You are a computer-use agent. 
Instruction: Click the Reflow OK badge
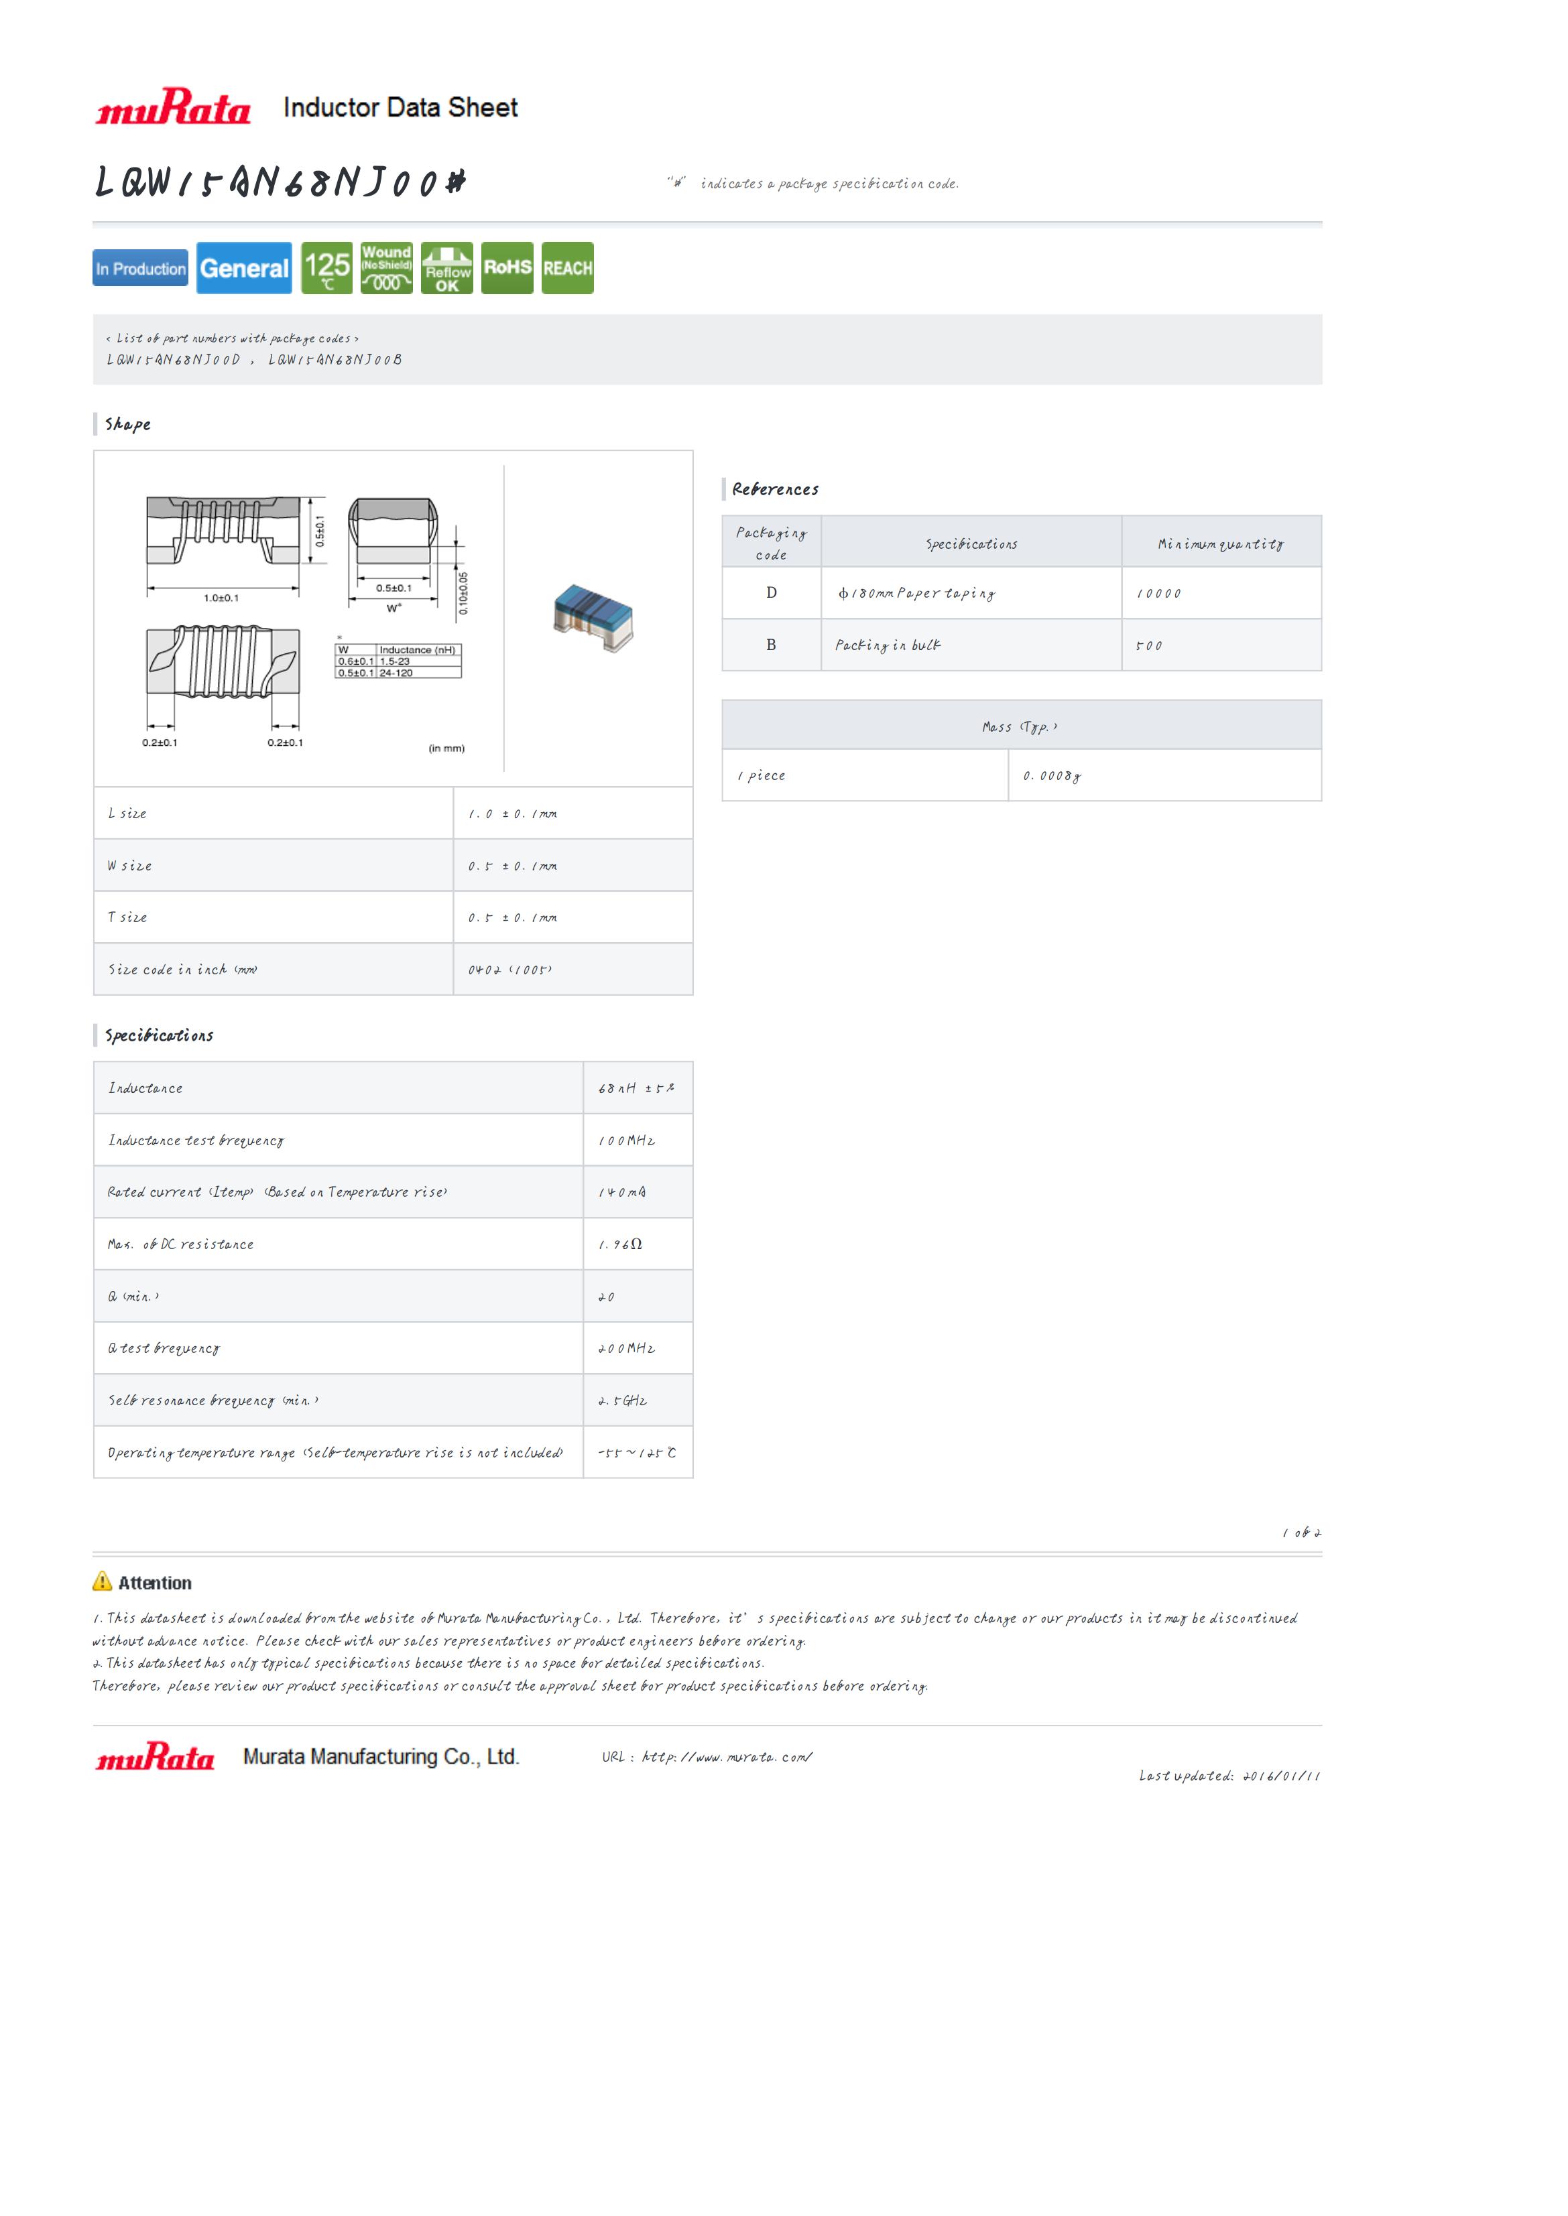(x=447, y=268)
